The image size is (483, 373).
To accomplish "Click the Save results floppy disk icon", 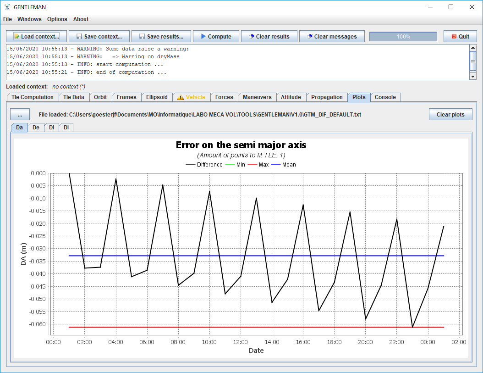I will point(142,37).
